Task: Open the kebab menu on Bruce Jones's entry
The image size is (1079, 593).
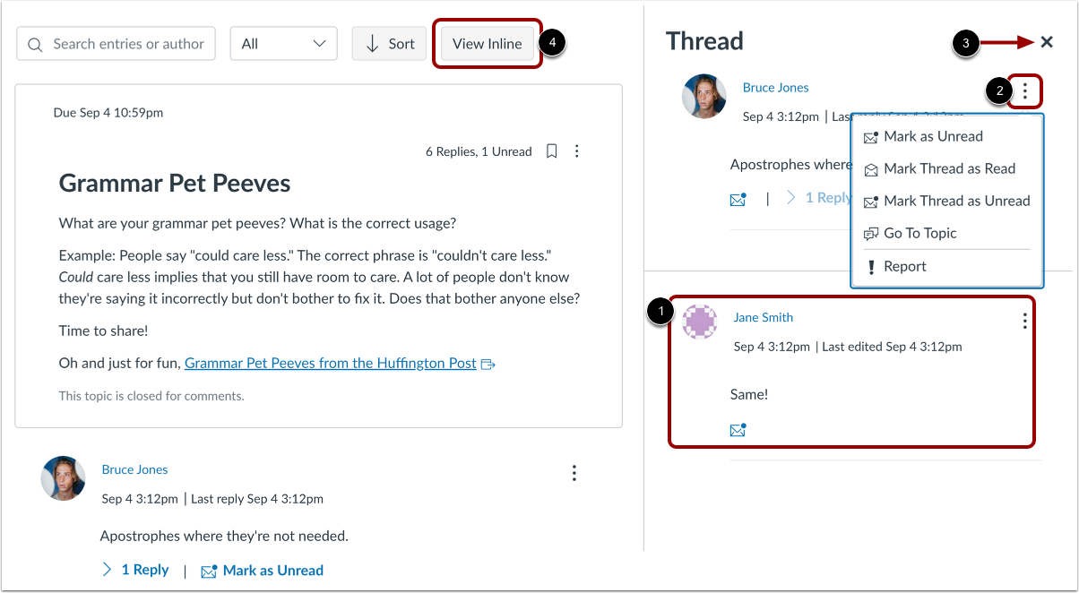Action: click(x=574, y=473)
